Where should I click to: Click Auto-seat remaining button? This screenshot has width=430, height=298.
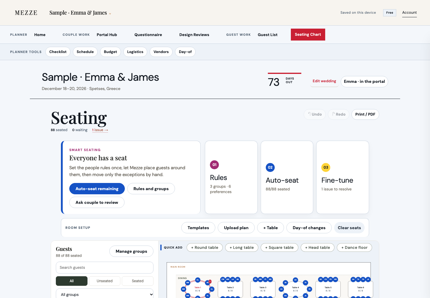pyautogui.click(x=97, y=189)
